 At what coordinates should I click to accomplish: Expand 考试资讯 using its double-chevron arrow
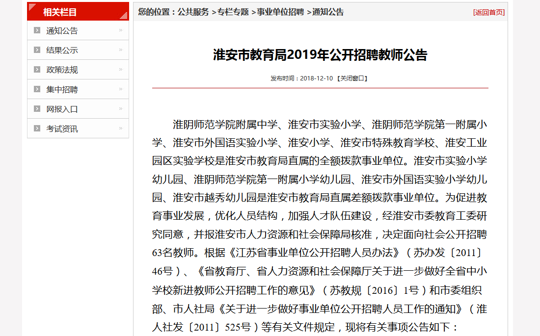coord(120,129)
